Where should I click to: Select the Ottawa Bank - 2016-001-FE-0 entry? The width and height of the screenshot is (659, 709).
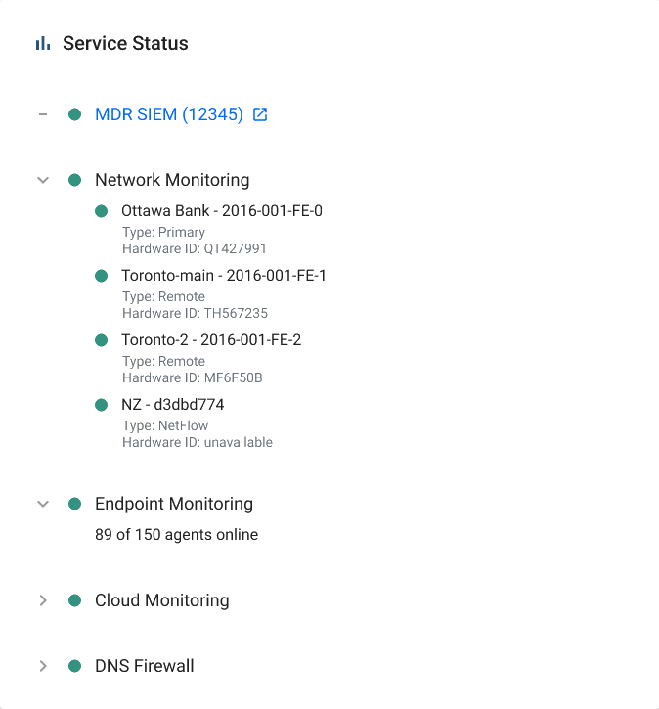click(x=222, y=211)
